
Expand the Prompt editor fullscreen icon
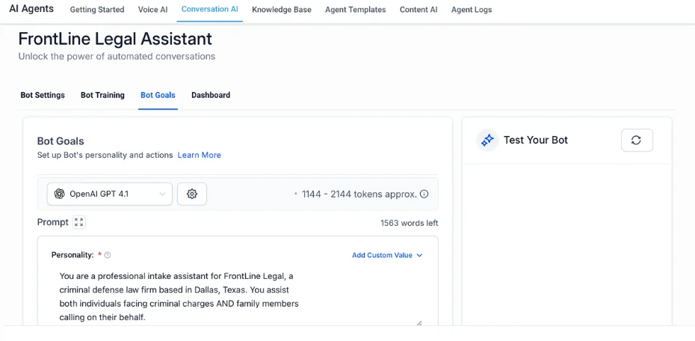[x=79, y=222]
